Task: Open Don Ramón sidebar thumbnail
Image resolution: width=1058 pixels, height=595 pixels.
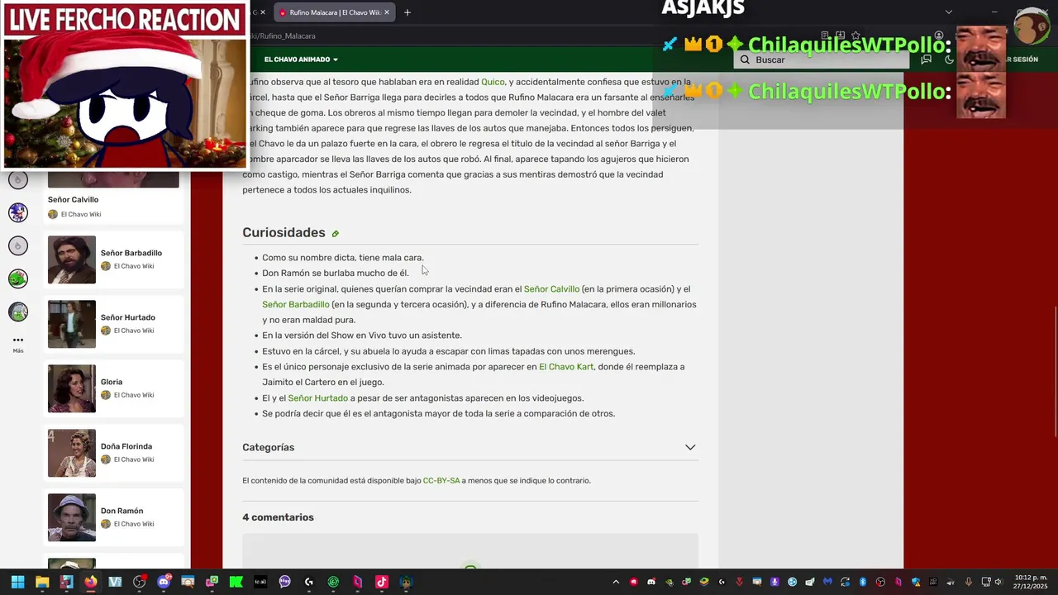Action: point(72,517)
